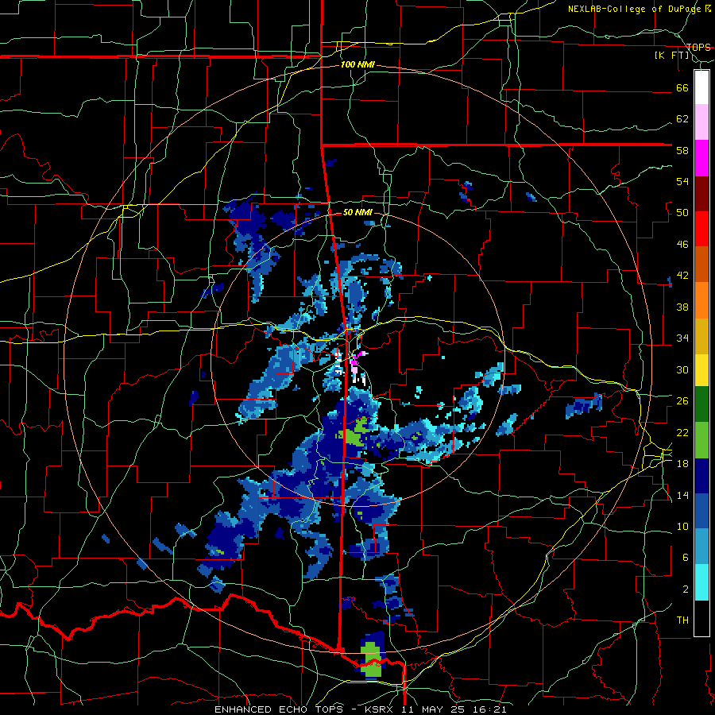Click the Enhanced Echo Tops KSRX caption
The image size is (715, 715).
360,709
